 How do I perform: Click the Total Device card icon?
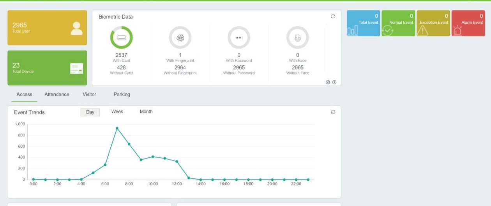pos(77,69)
